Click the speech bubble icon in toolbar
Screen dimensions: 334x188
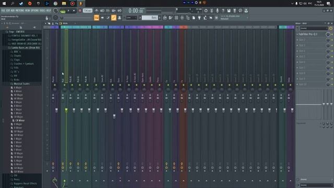(240, 10)
